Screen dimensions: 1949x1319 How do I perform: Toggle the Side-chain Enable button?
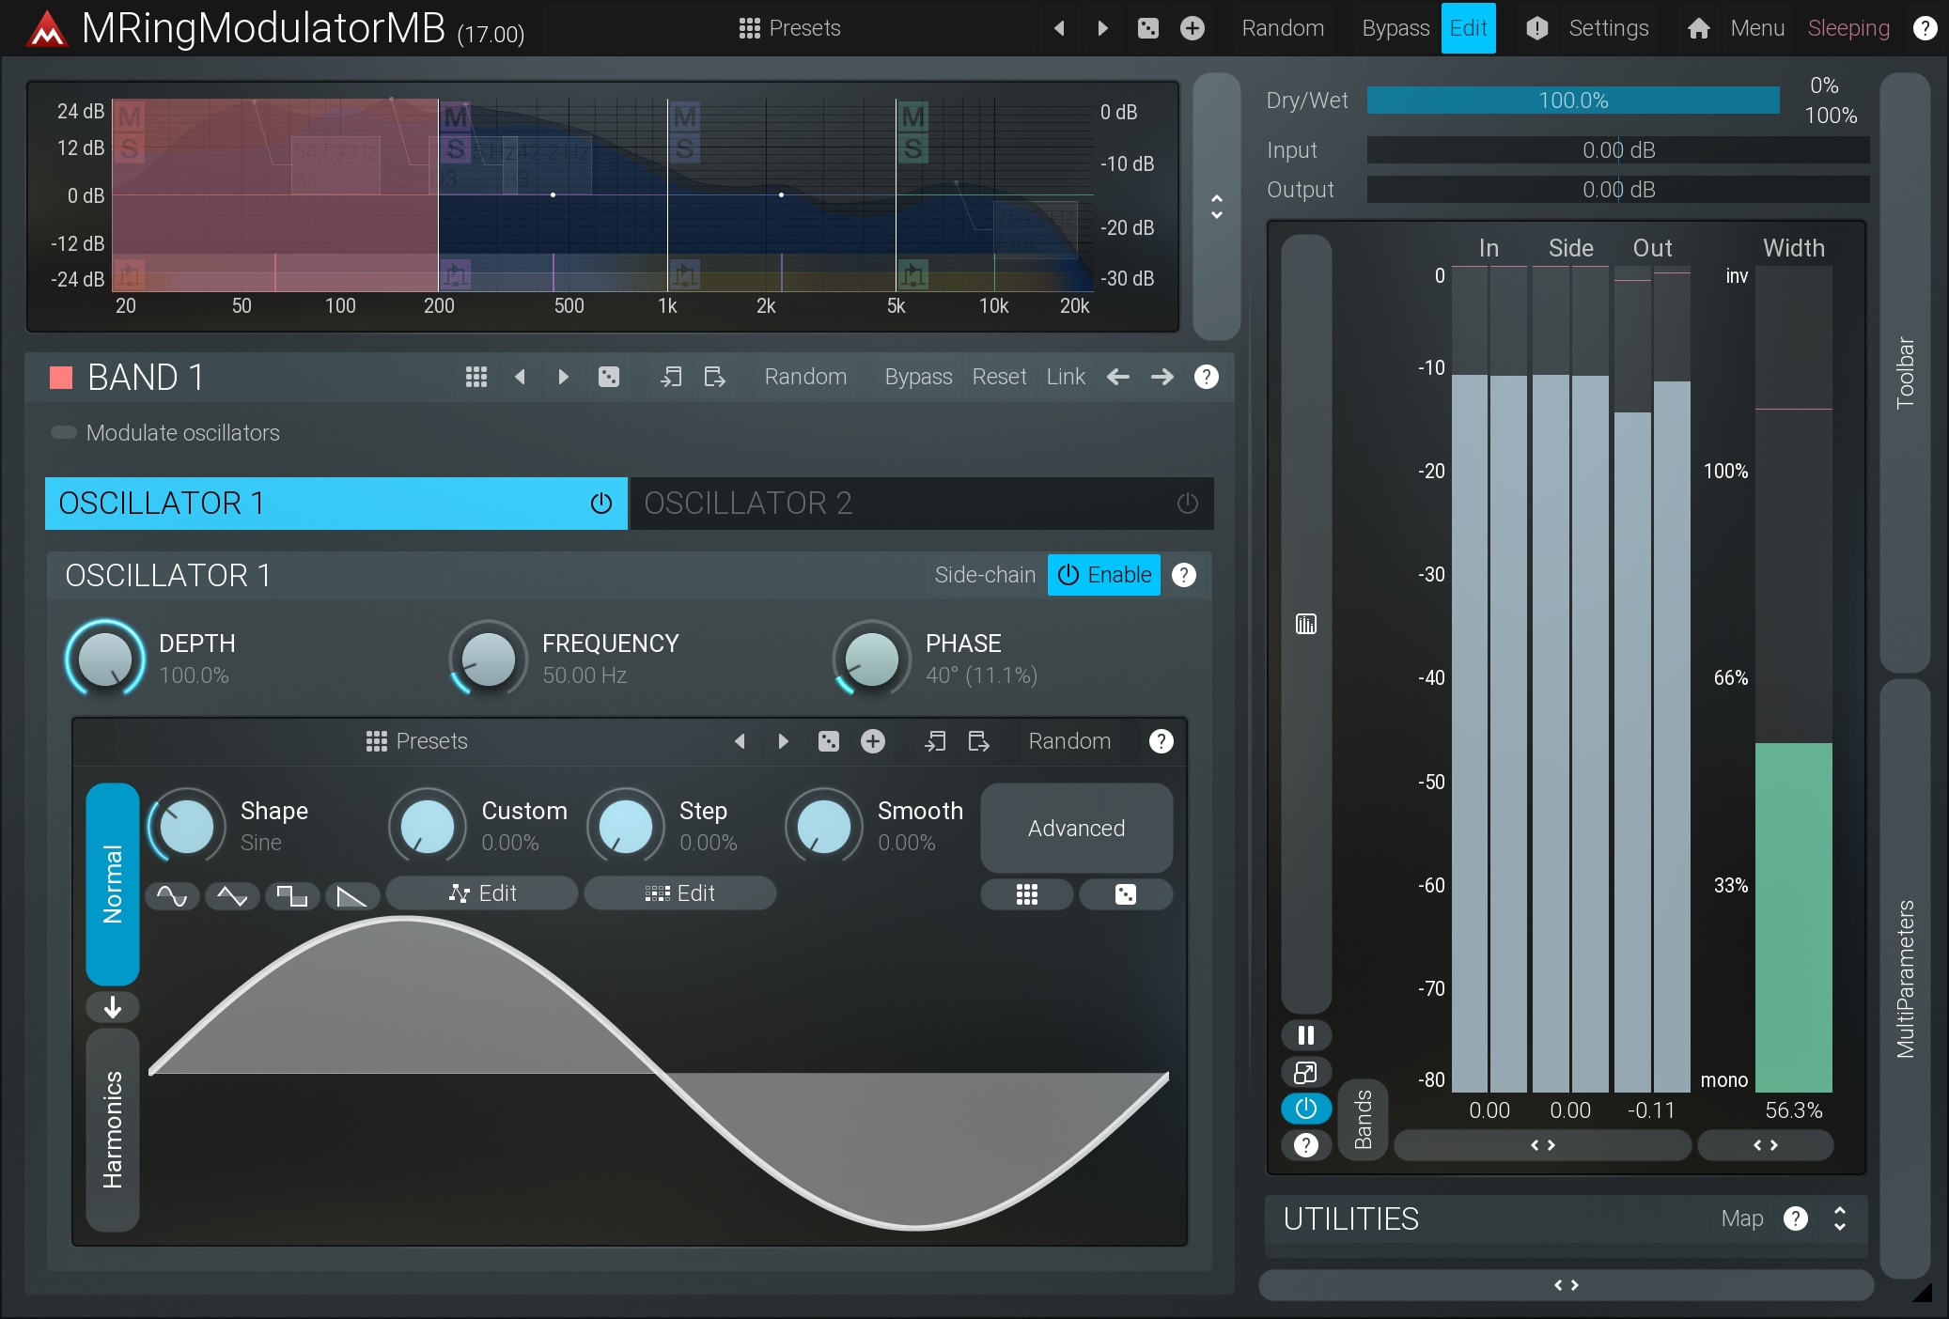point(1104,575)
